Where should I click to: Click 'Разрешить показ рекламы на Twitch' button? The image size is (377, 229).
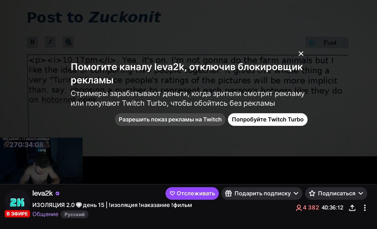(170, 120)
